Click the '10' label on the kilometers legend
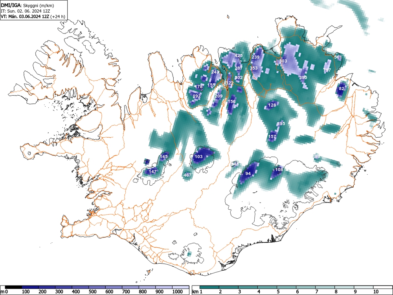 (376, 292)
